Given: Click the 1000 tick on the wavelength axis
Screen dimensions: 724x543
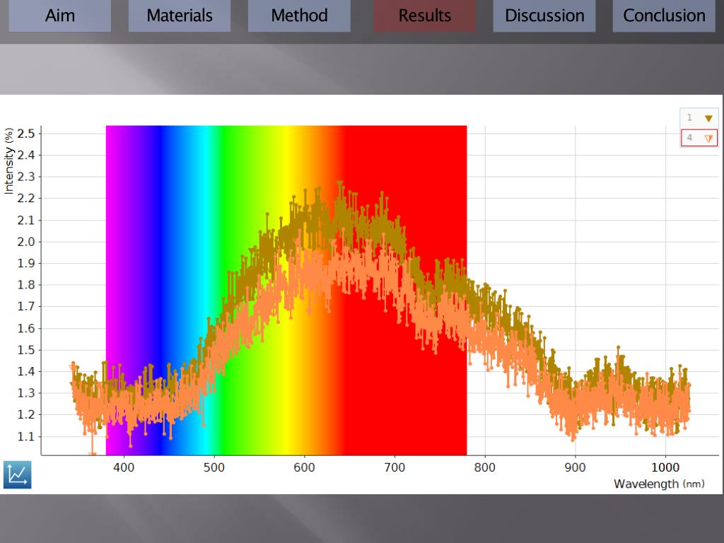Looking at the screenshot, I should 665,467.
